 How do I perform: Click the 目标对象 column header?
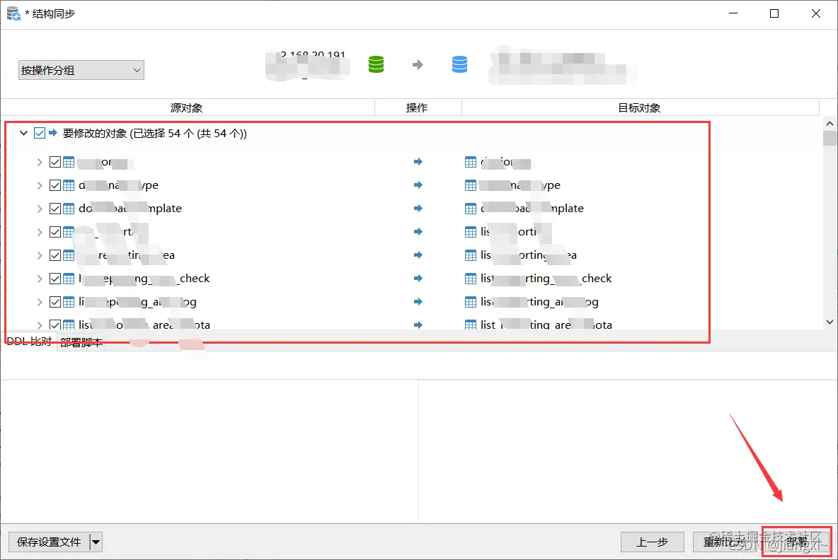pyautogui.click(x=640, y=107)
